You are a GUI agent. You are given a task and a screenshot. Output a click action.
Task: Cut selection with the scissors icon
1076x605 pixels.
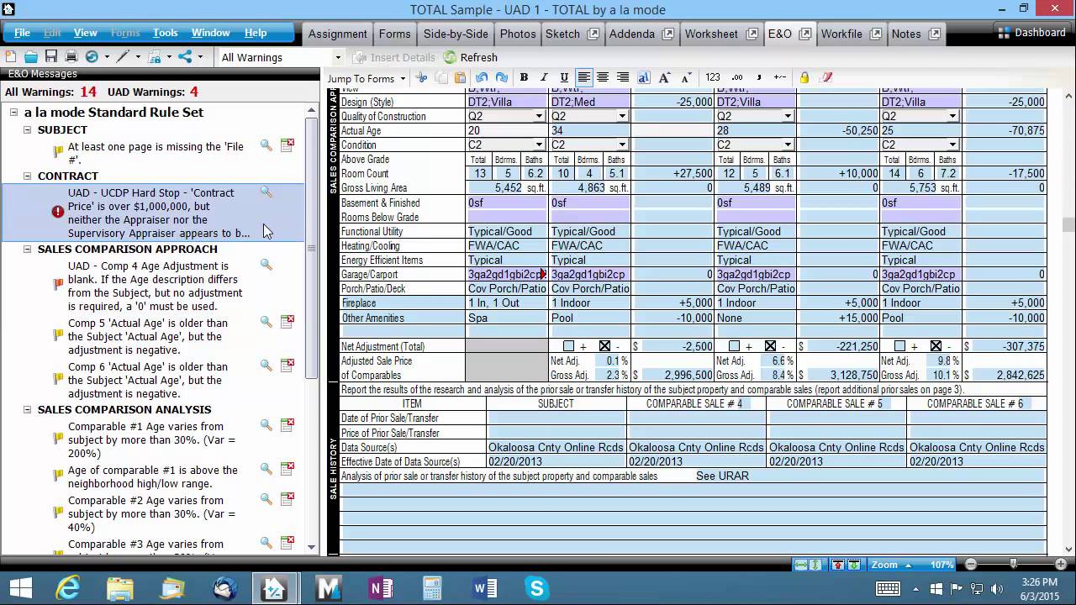point(422,78)
